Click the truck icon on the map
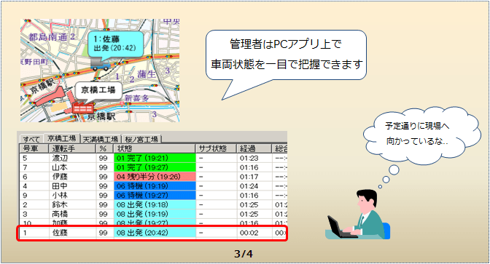Viewport: 490px width, 264px height. click(x=101, y=65)
